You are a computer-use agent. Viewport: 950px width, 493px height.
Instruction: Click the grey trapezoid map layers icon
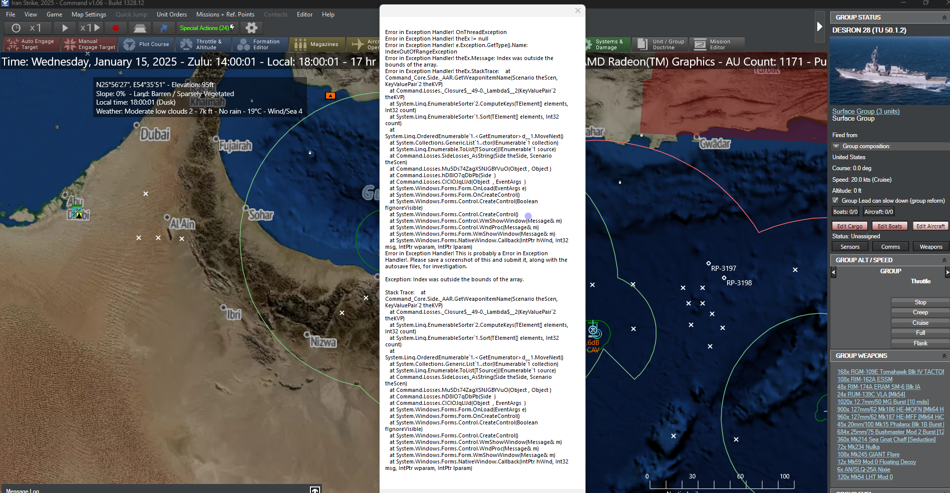(x=140, y=28)
